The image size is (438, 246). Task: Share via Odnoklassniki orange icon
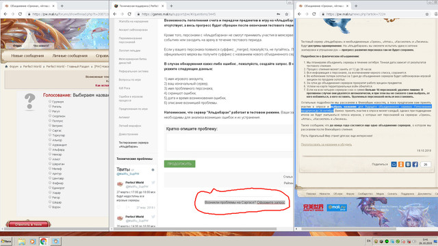coord(401,164)
